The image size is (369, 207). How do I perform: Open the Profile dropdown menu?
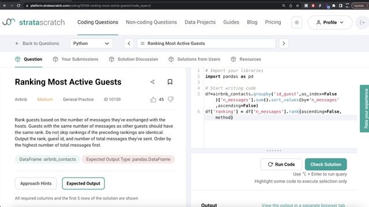tap(330, 22)
